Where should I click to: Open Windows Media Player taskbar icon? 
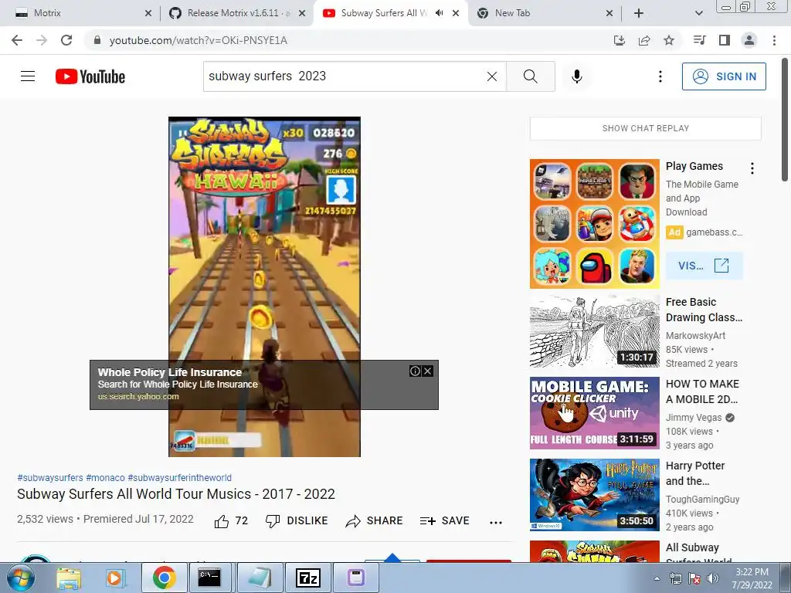click(x=116, y=578)
